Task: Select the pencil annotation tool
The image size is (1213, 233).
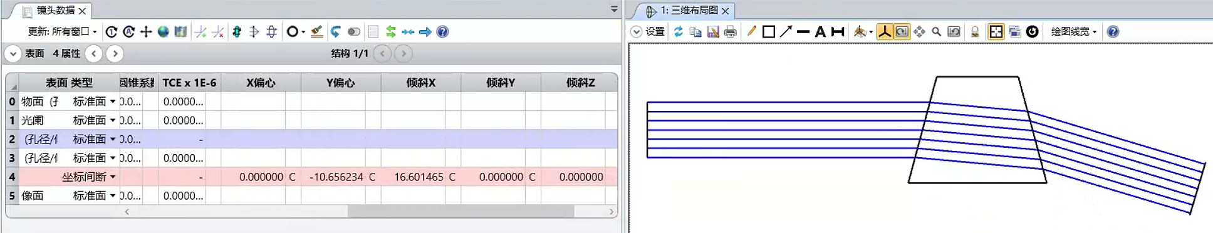Action: 751,31
